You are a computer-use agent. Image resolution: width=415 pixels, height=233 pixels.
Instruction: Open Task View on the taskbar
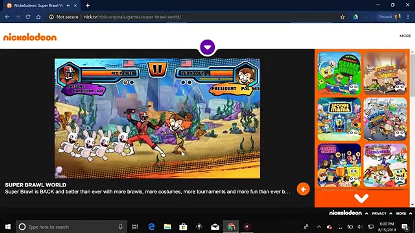135,227
